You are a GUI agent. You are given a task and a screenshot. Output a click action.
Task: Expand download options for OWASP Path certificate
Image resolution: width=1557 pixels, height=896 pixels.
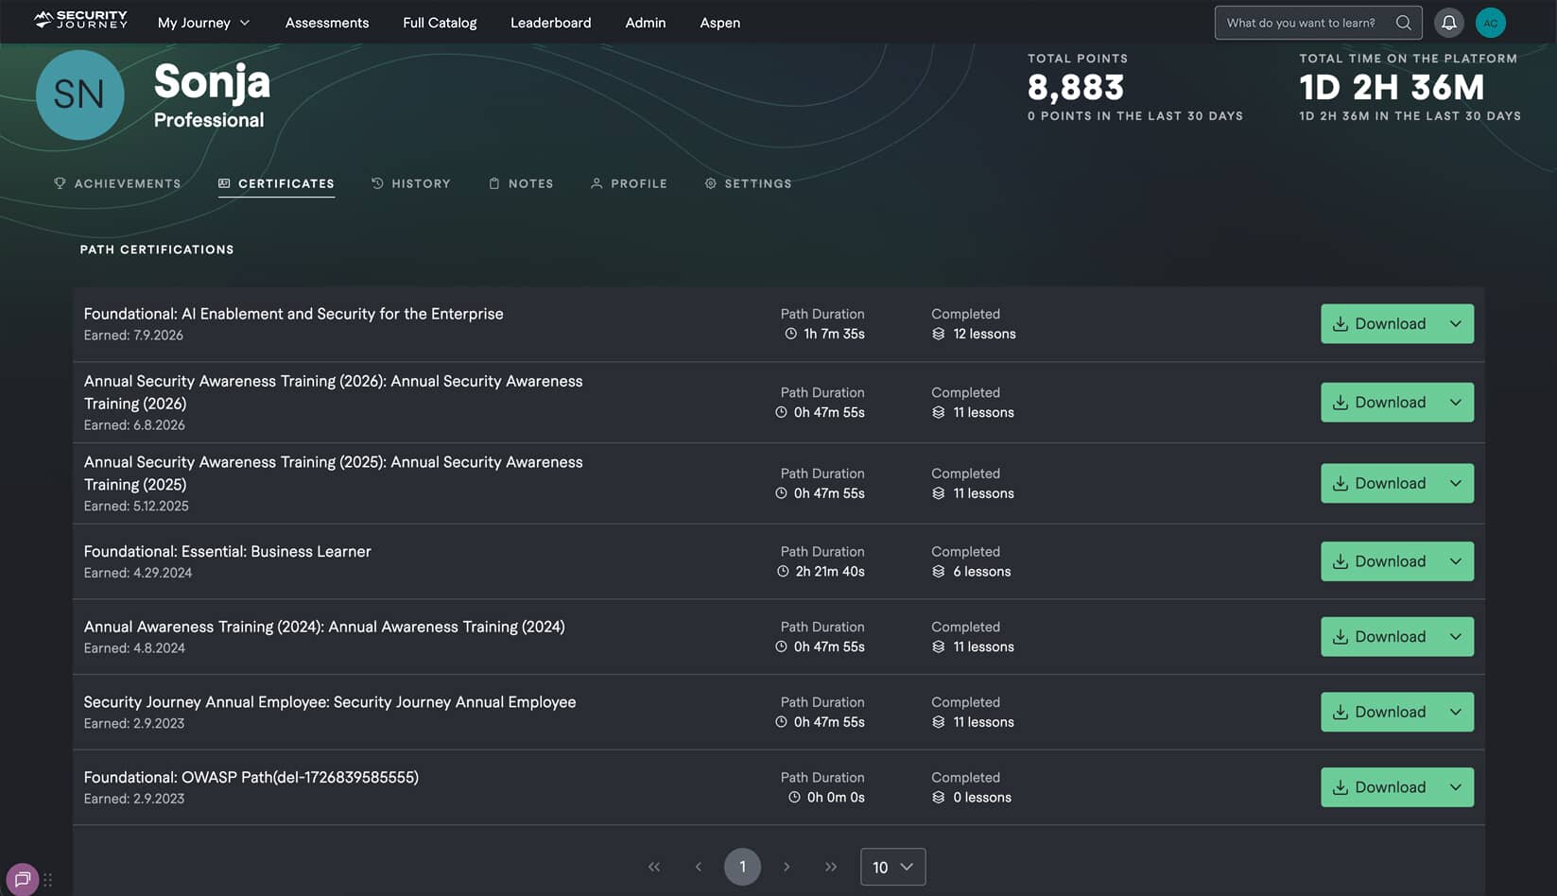(x=1456, y=787)
